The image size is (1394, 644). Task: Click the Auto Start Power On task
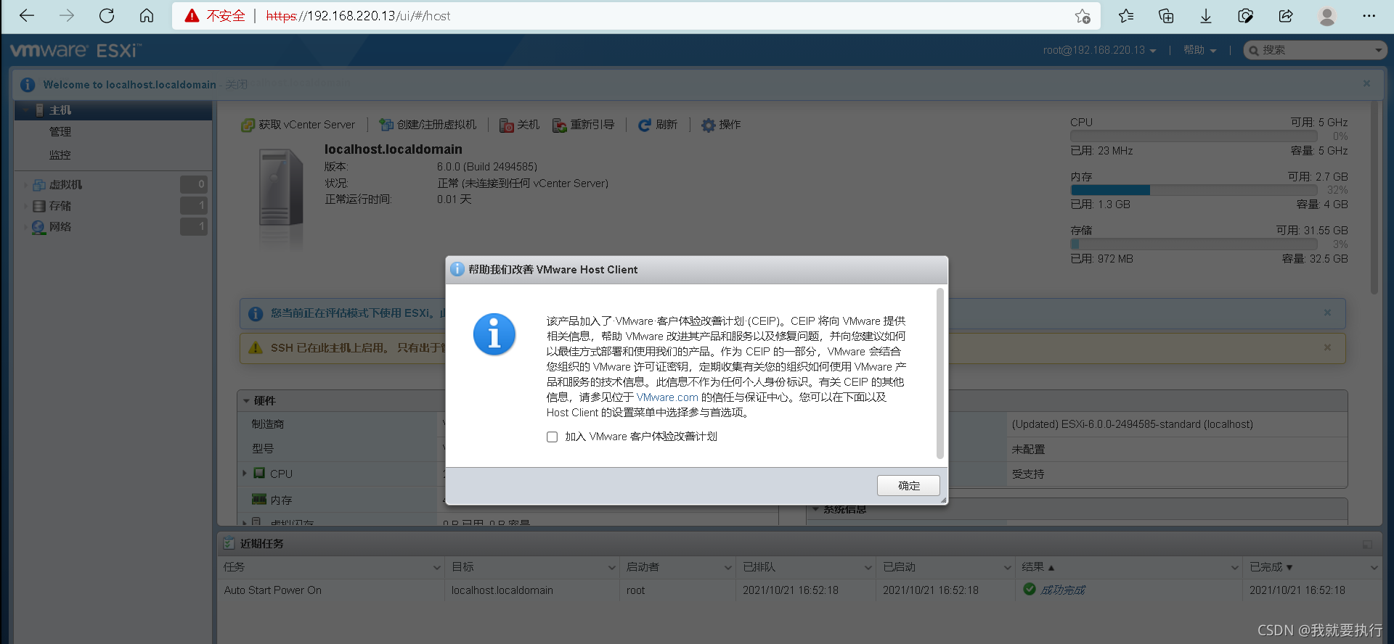pos(273,590)
